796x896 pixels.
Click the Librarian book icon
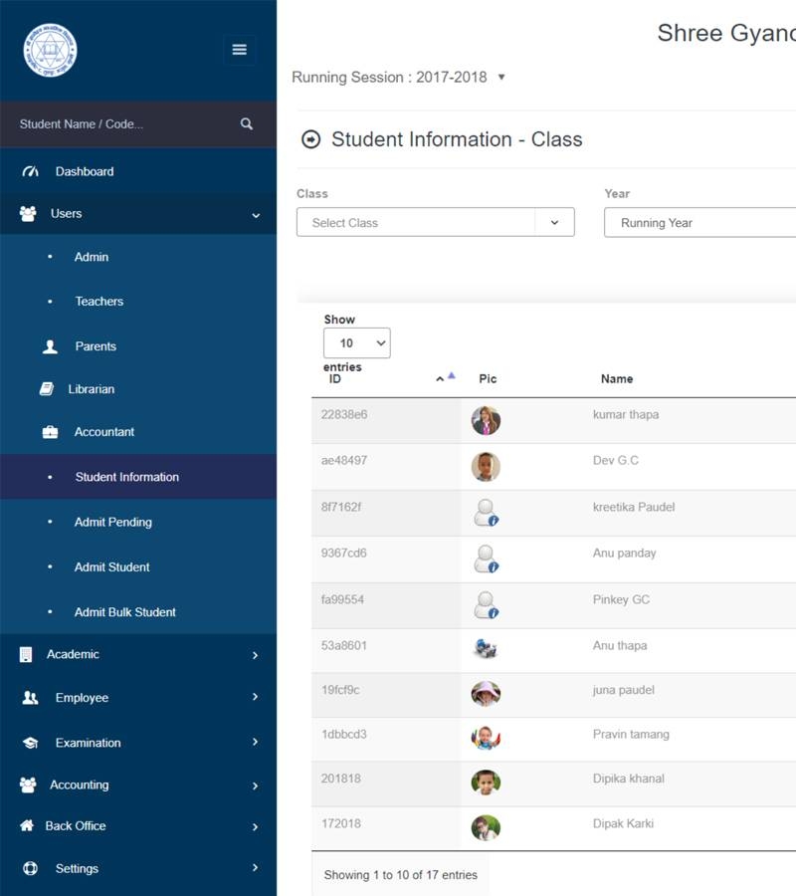46,389
